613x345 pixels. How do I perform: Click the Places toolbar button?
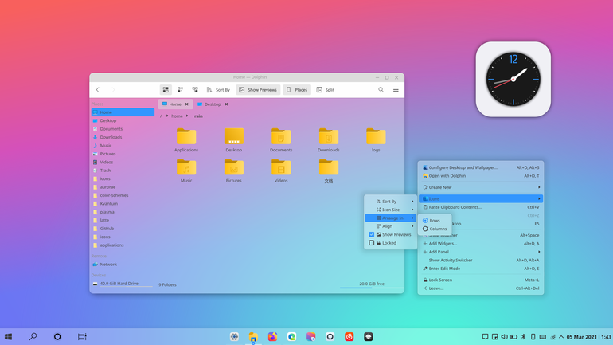tap(297, 90)
